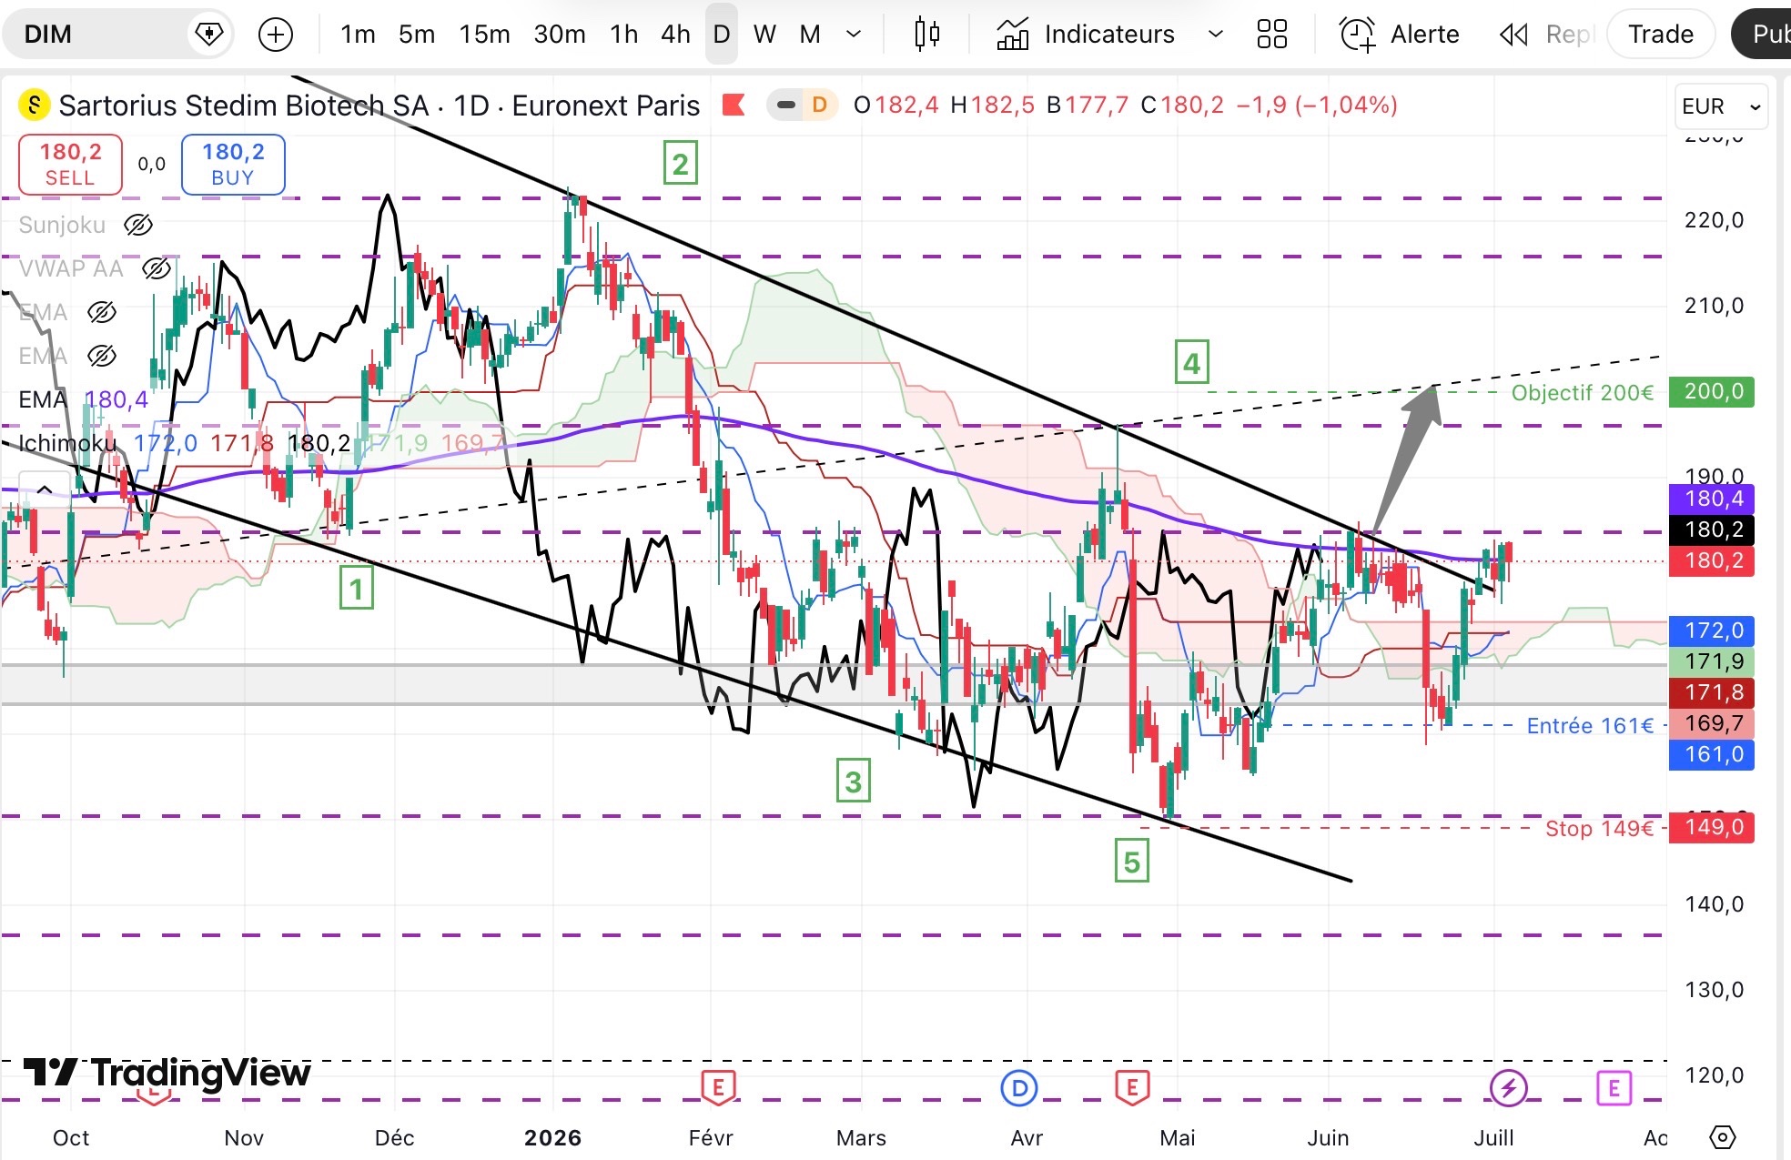Viewport: 1791px width, 1160px height.
Task: Click the chart title Sartorius Stedim Biotech SA
Action: (x=243, y=106)
